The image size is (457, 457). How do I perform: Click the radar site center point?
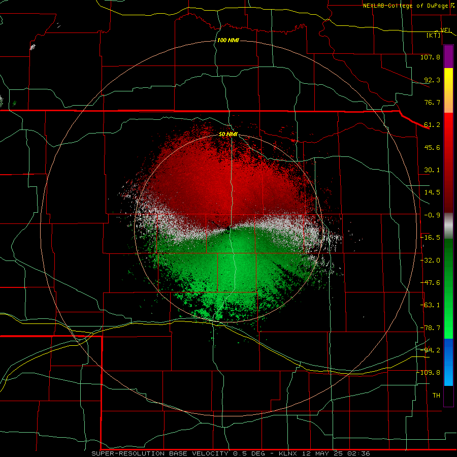pos(228,228)
